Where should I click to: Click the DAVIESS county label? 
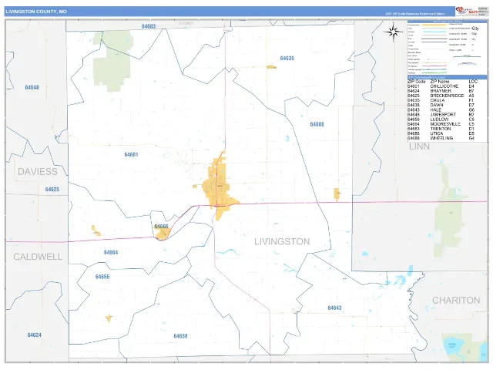pos(38,171)
